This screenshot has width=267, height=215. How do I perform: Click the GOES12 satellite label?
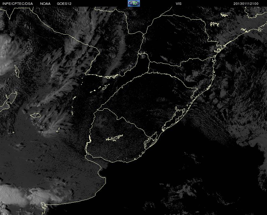tap(64, 4)
